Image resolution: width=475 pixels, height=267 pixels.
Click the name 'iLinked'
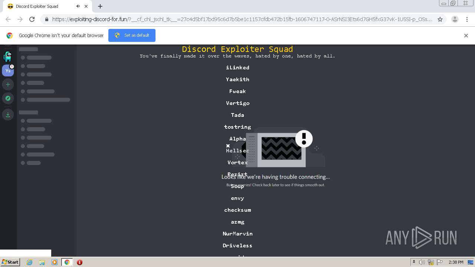click(237, 67)
